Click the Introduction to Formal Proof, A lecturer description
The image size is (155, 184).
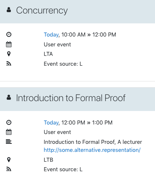tap(93, 142)
